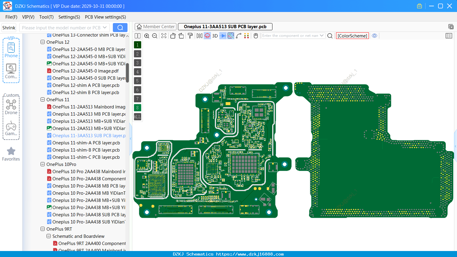The width and height of the screenshot is (457, 257).
Task: Show PCB layer 7
Action: [x=137, y=99]
